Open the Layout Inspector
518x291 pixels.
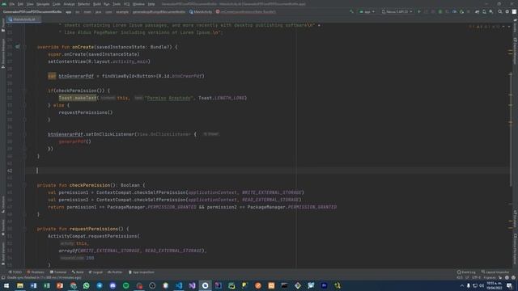tap(495, 272)
